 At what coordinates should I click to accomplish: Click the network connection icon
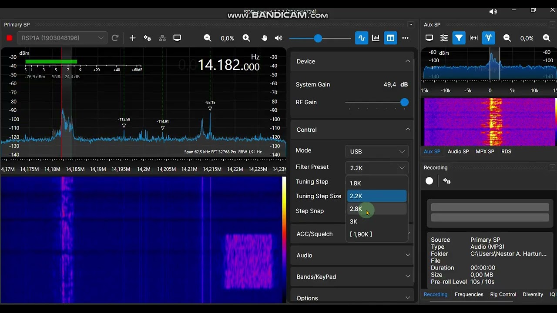(x=162, y=38)
